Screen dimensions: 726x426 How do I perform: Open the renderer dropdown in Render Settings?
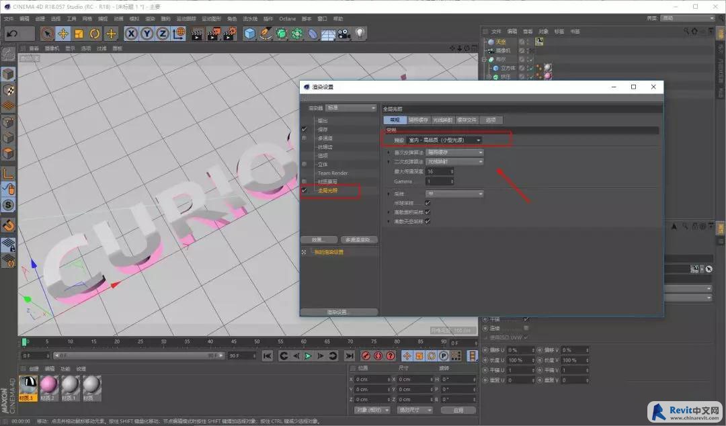point(351,108)
